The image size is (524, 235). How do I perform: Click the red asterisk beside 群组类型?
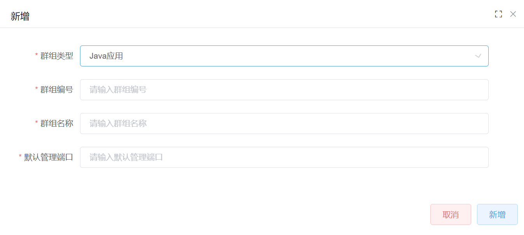point(37,56)
